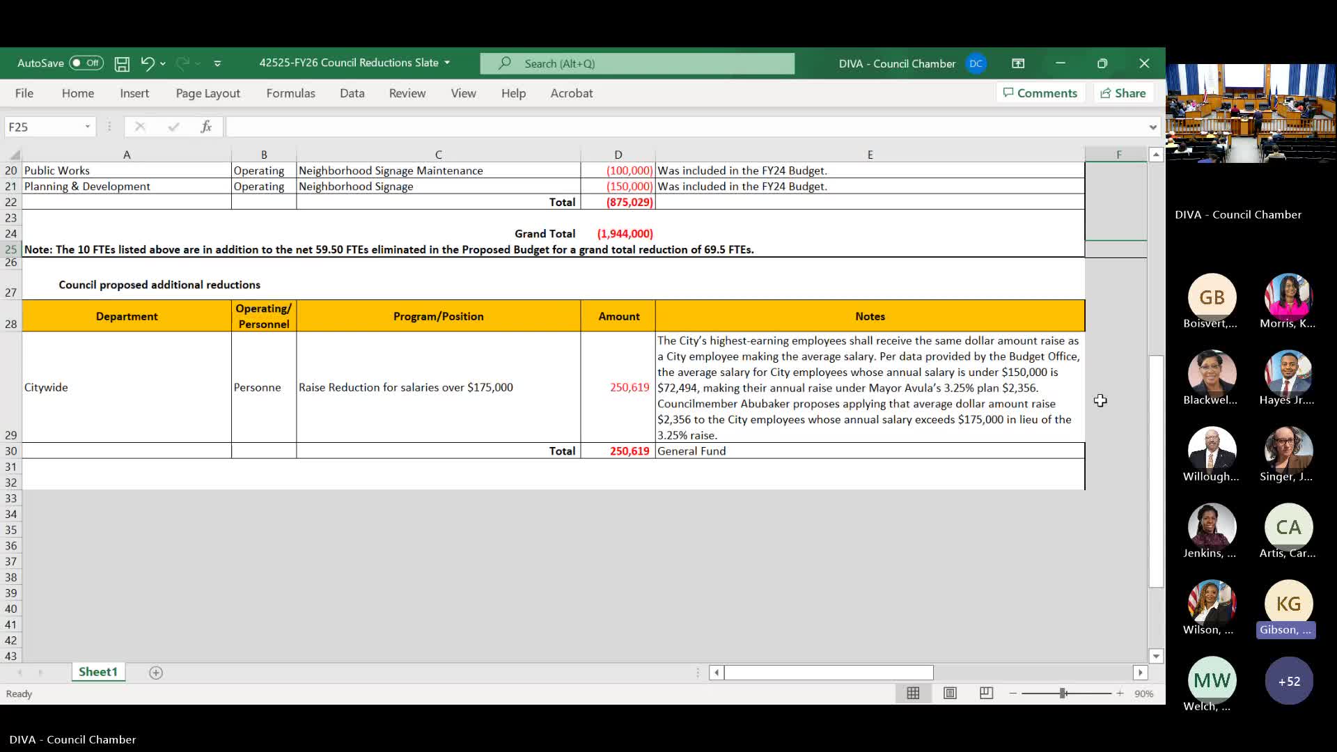This screenshot has width=1337, height=752.
Task: Select the Sheet1 tab
Action: (x=98, y=672)
